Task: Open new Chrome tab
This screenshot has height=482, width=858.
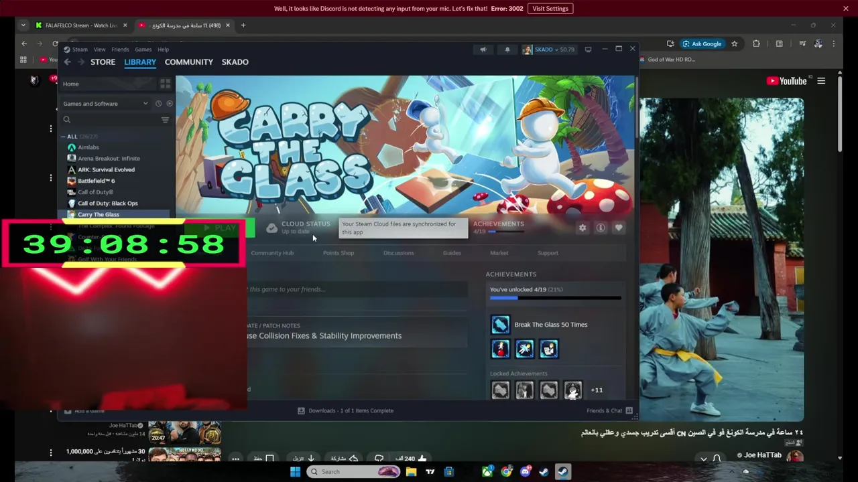Action: tap(243, 25)
